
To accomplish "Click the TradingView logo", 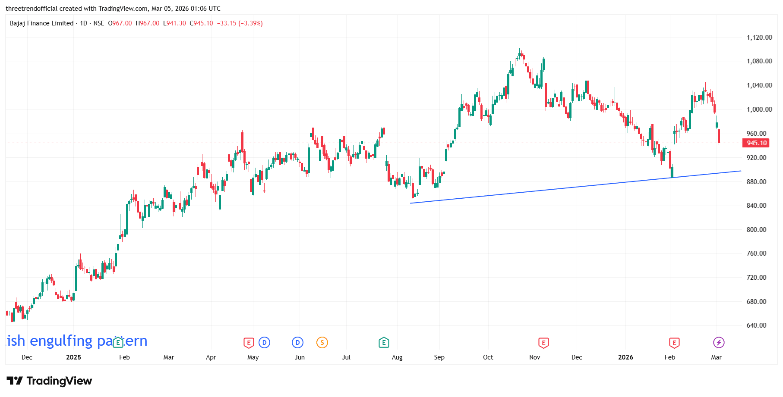I will tap(49, 381).
